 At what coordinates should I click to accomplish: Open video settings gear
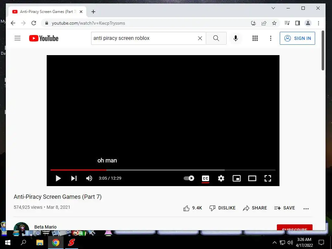coord(221,178)
